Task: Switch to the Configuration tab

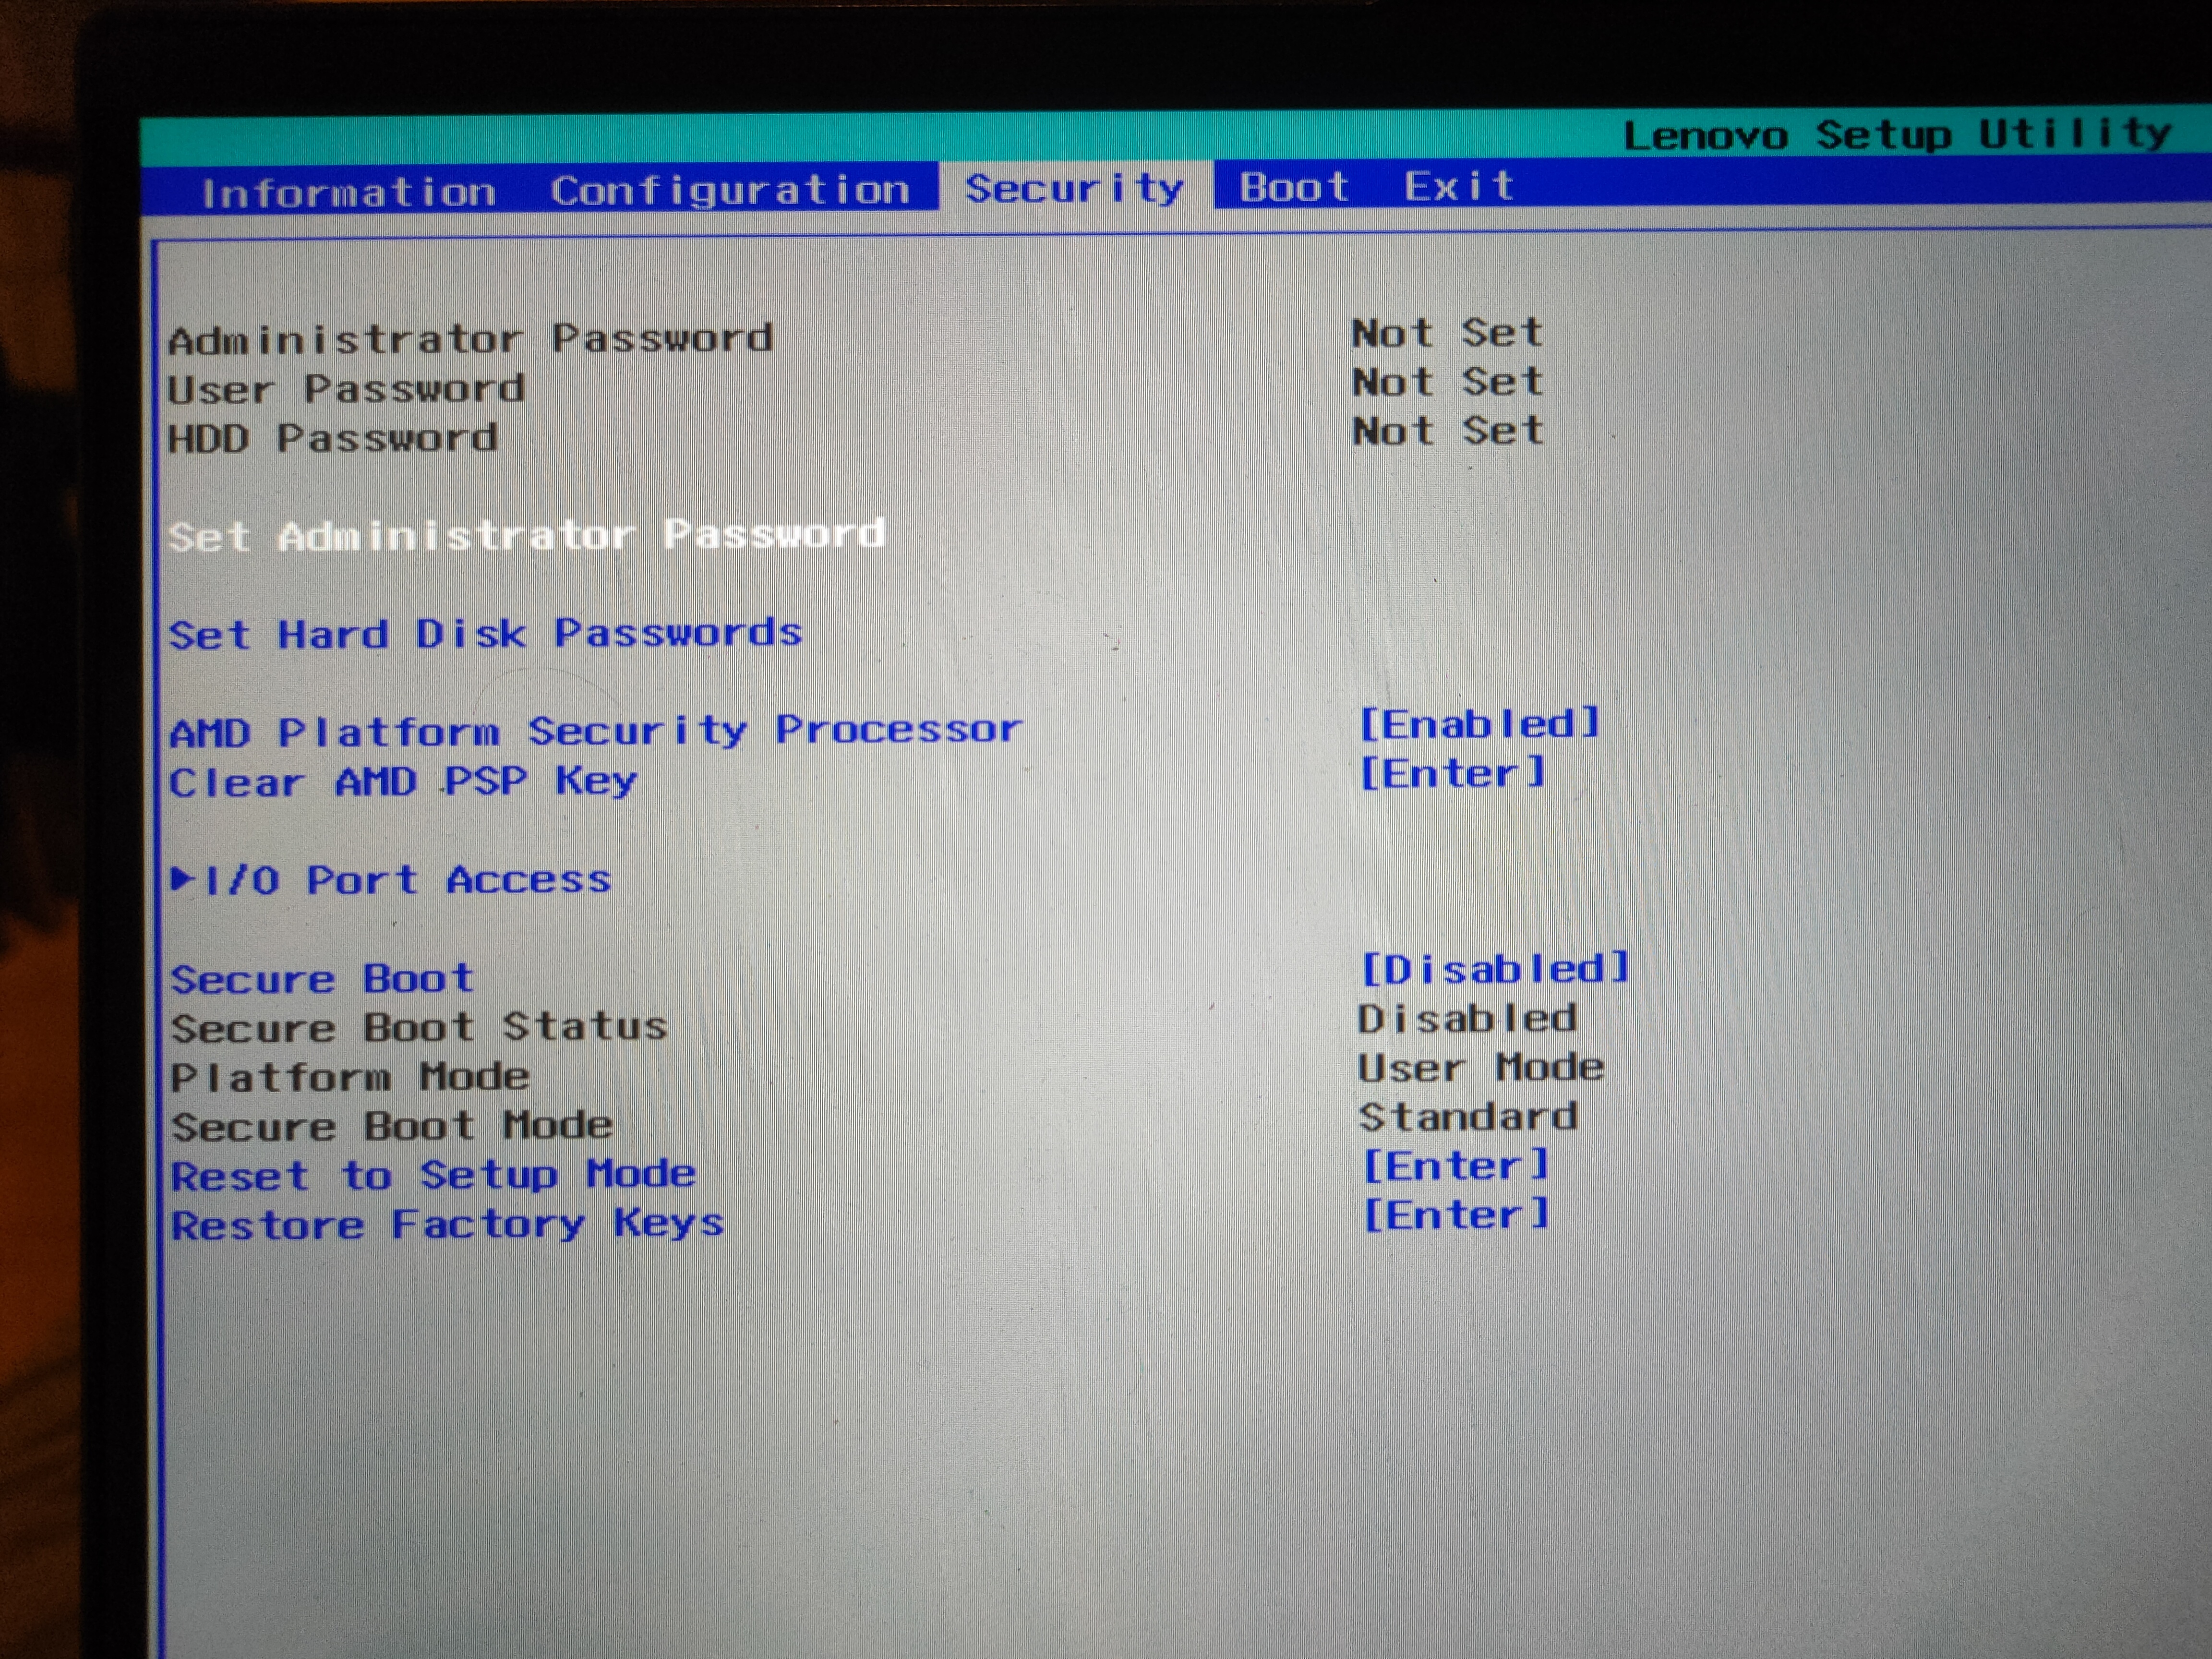Action: (x=730, y=190)
